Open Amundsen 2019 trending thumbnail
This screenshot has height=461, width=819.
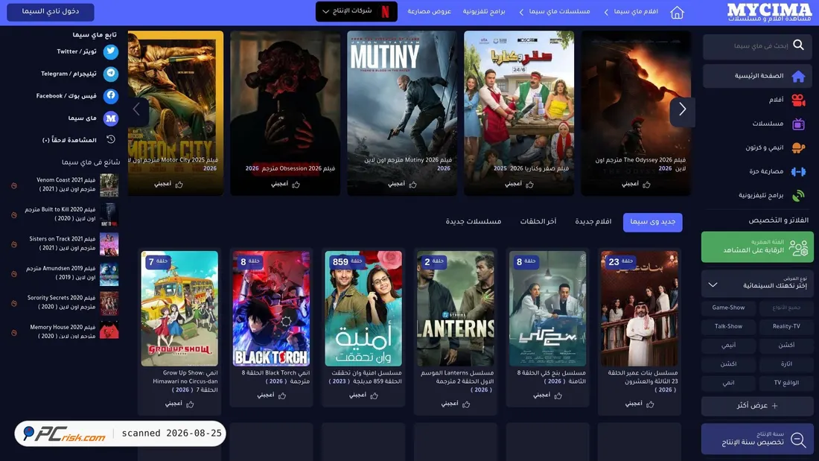point(109,273)
